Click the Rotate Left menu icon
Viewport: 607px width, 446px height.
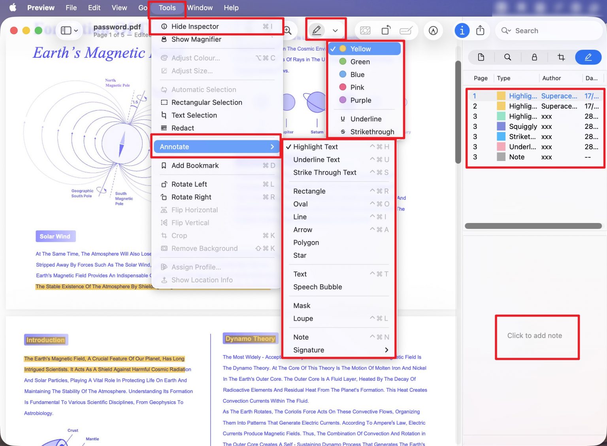pyautogui.click(x=164, y=184)
